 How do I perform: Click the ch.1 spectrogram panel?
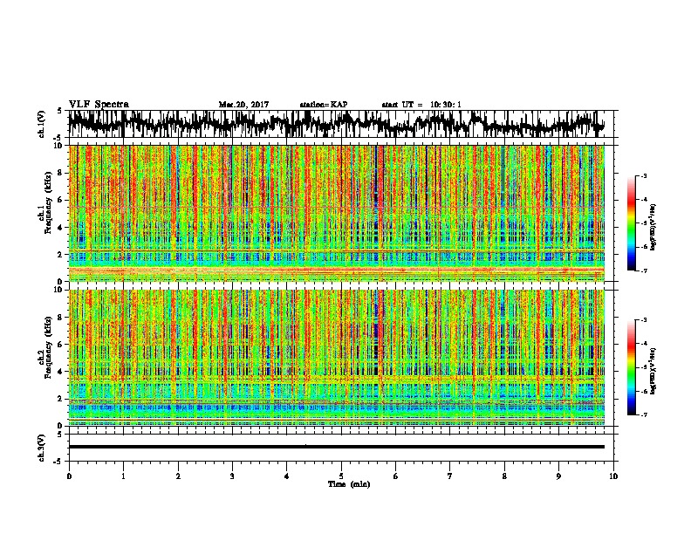[x=337, y=213]
